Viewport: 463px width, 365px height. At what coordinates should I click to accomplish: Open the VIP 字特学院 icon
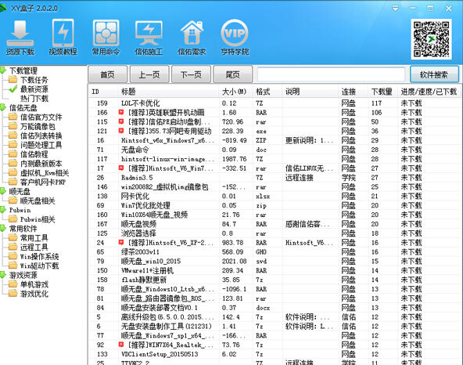click(235, 38)
